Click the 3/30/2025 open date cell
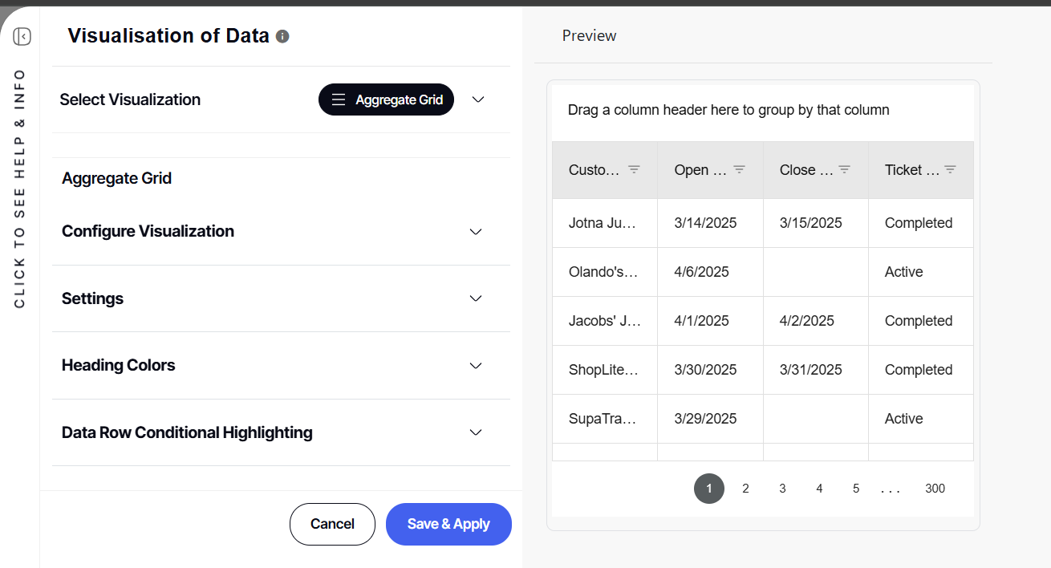The height and width of the screenshot is (568, 1051). (710, 370)
